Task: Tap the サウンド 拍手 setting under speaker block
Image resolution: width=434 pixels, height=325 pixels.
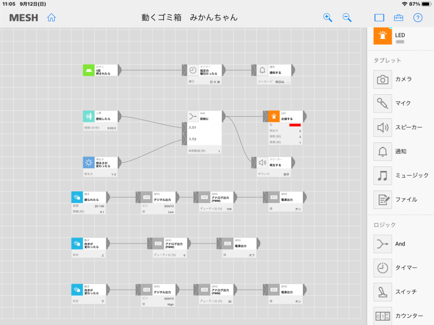Action: [x=274, y=174]
